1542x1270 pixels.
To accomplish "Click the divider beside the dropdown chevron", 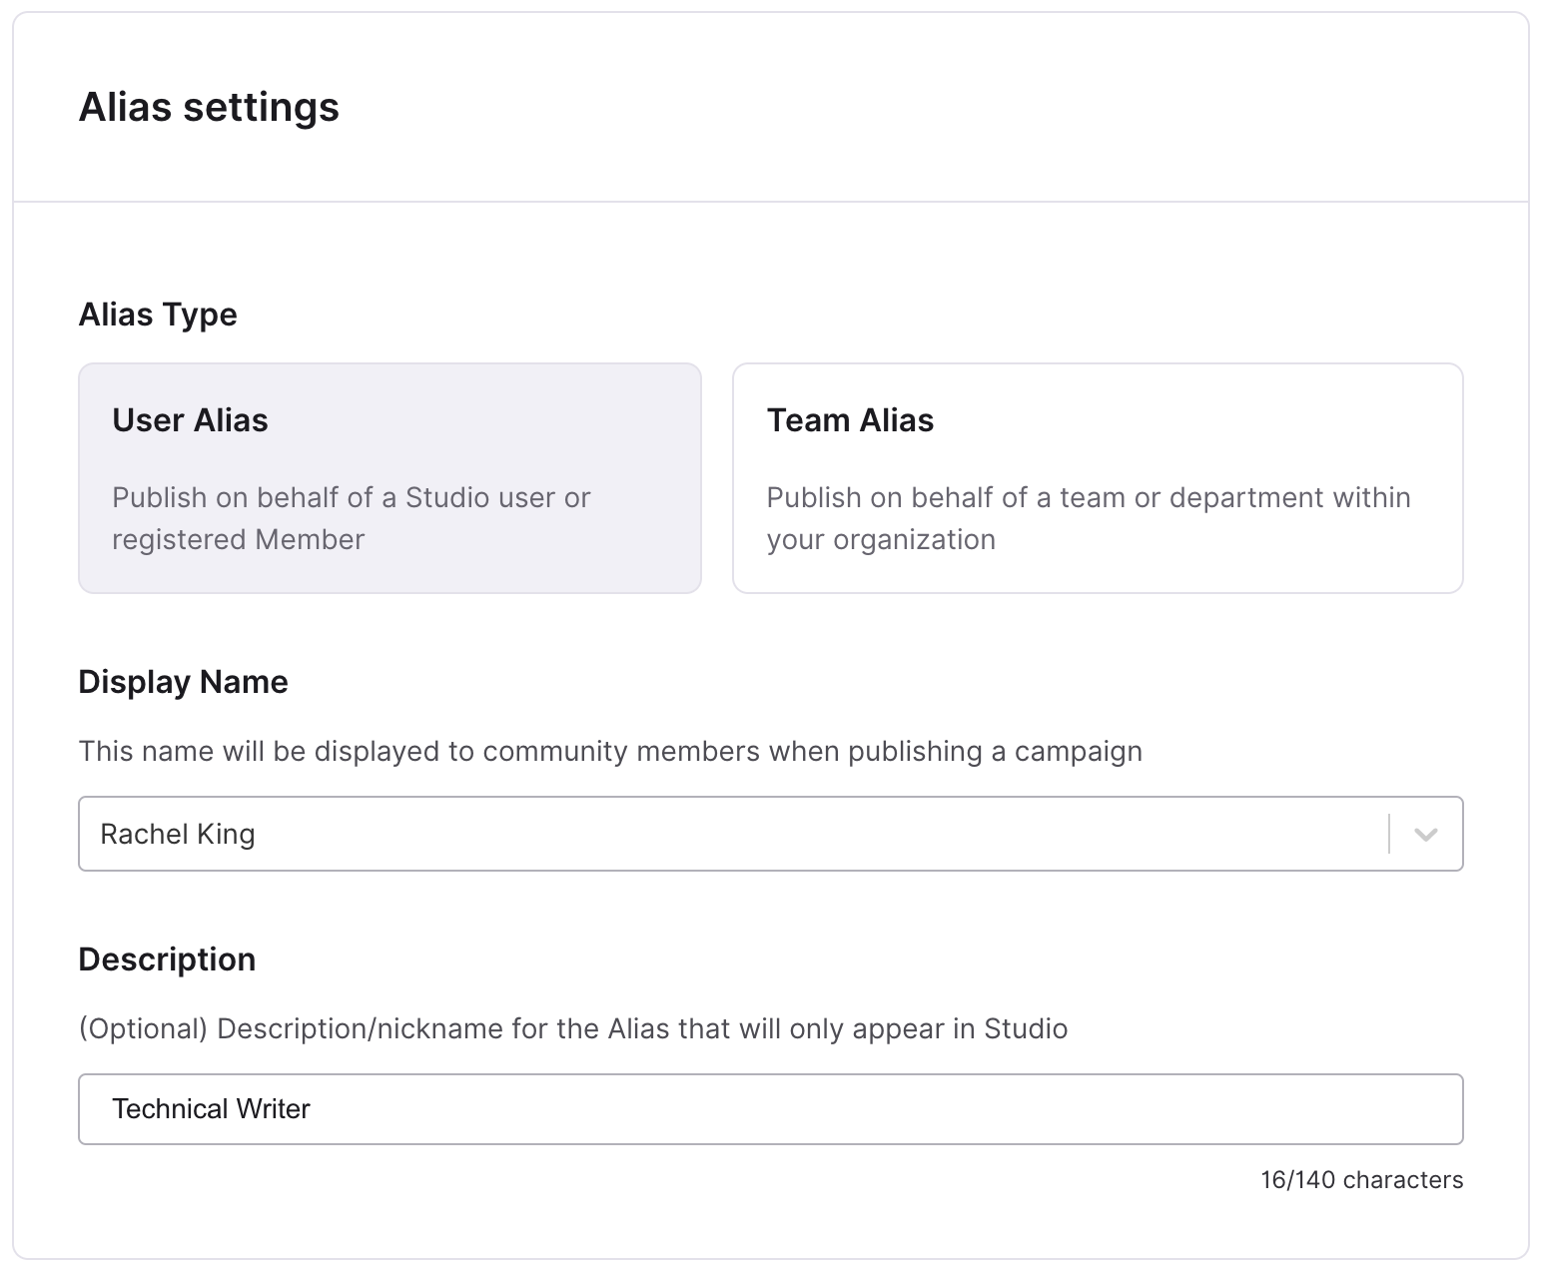I will (1389, 834).
